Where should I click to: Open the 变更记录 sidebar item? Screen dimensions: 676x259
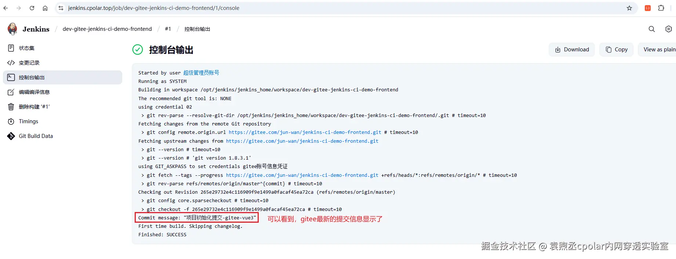pyautogui.click(x=62, y=63)
